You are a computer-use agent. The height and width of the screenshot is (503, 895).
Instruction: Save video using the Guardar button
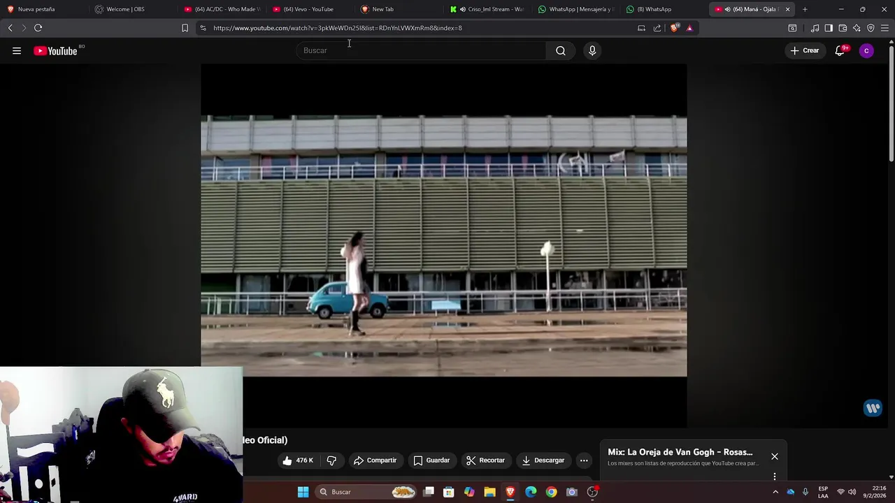click(431, 460)
